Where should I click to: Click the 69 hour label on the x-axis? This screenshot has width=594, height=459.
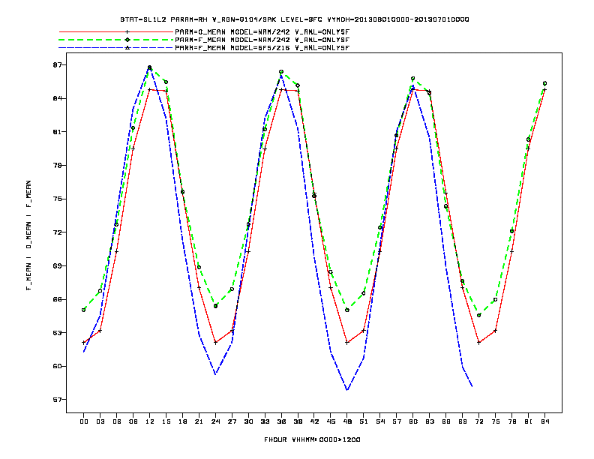(x=463, y=421)
